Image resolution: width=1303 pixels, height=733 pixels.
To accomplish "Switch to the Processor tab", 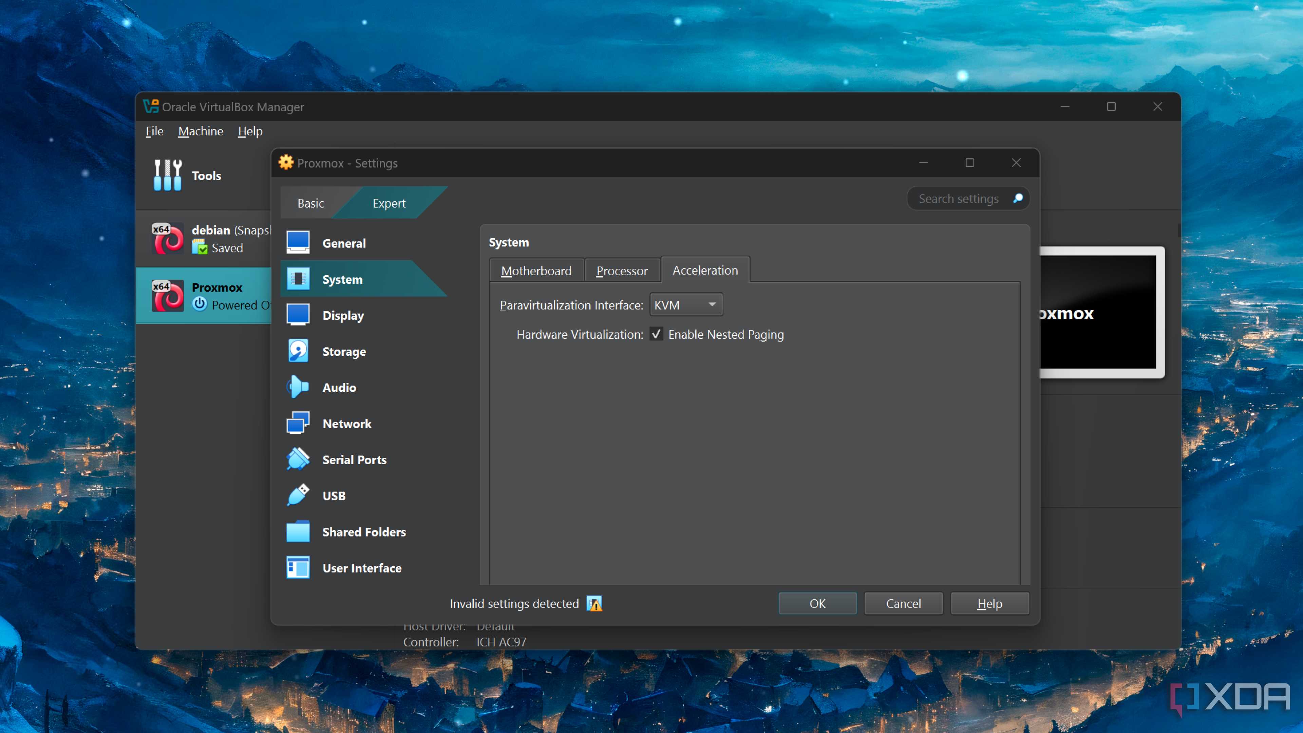I will (x=622, y=270).
